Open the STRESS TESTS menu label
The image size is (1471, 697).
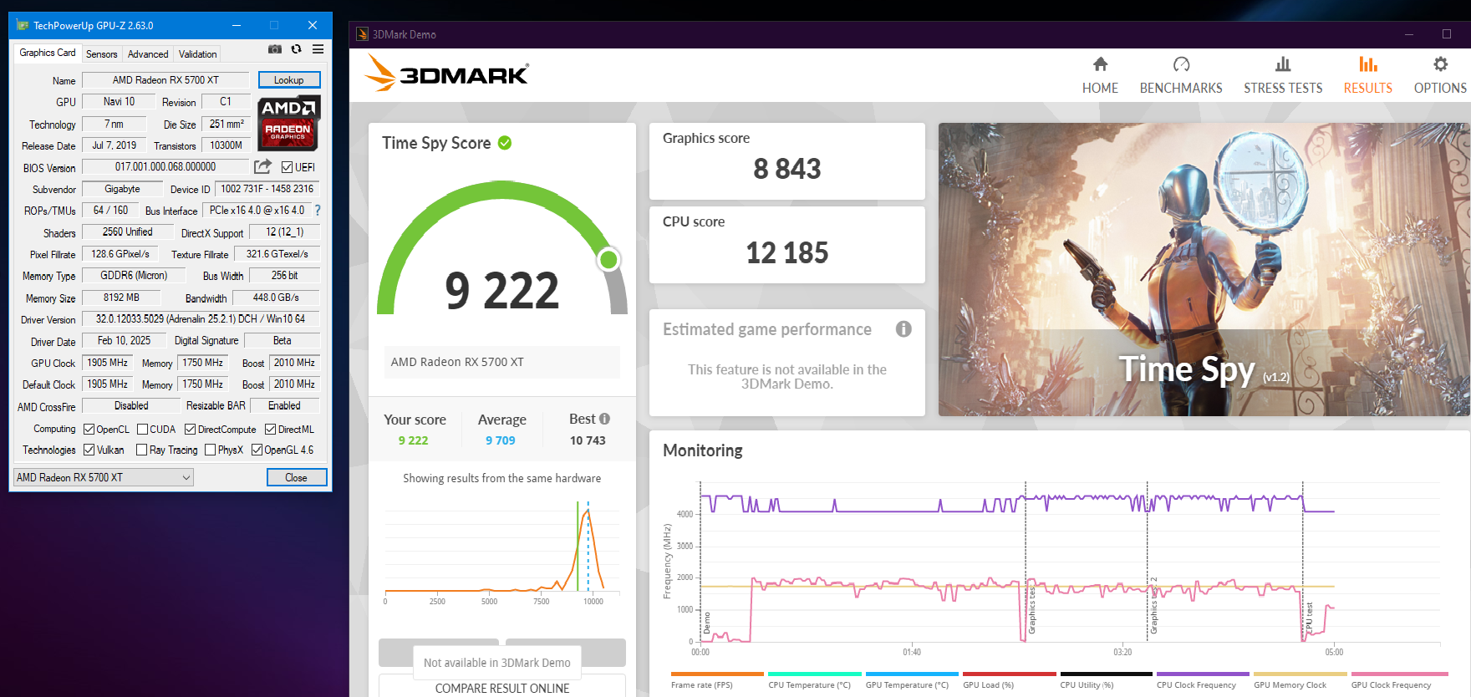(x=1283, y=88)
